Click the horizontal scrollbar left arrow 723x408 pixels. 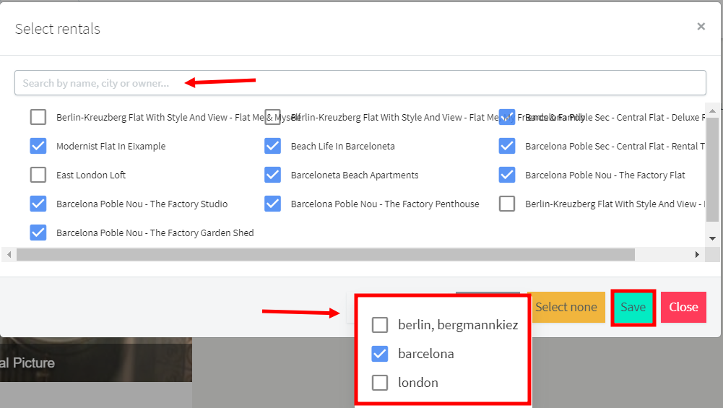(8, 255)
